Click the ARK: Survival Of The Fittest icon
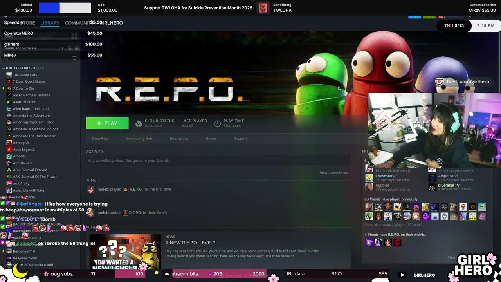Screen dimensions: 501x282 [x=9, y=177]
